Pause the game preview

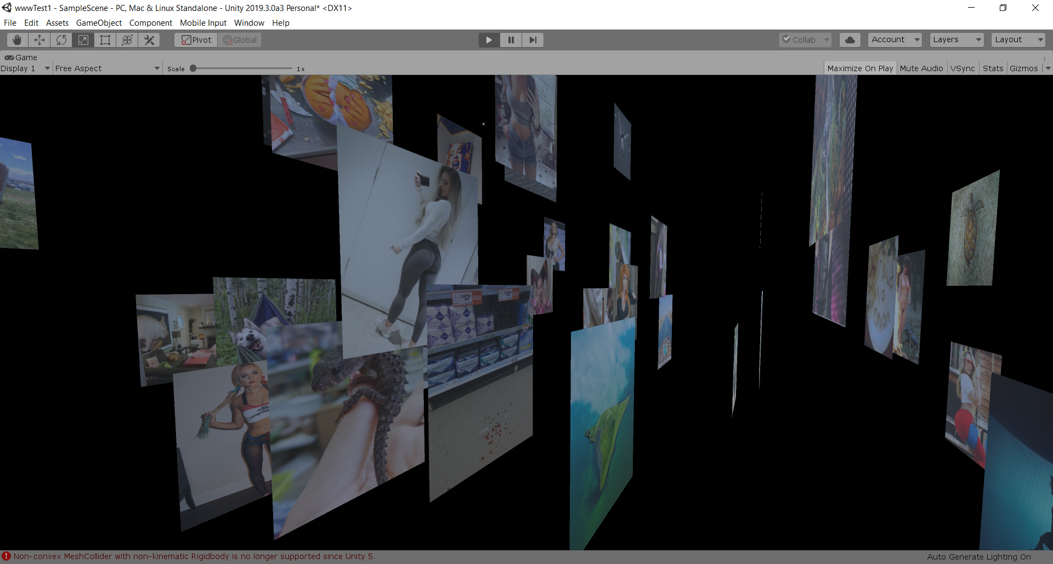pyautogui.click(x=511, y=40)
